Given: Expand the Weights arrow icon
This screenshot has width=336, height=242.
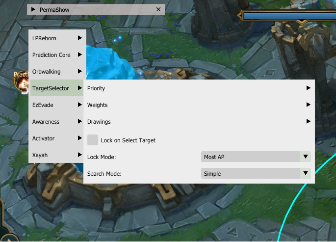Looking at the screenshot, I should [309, 105].
